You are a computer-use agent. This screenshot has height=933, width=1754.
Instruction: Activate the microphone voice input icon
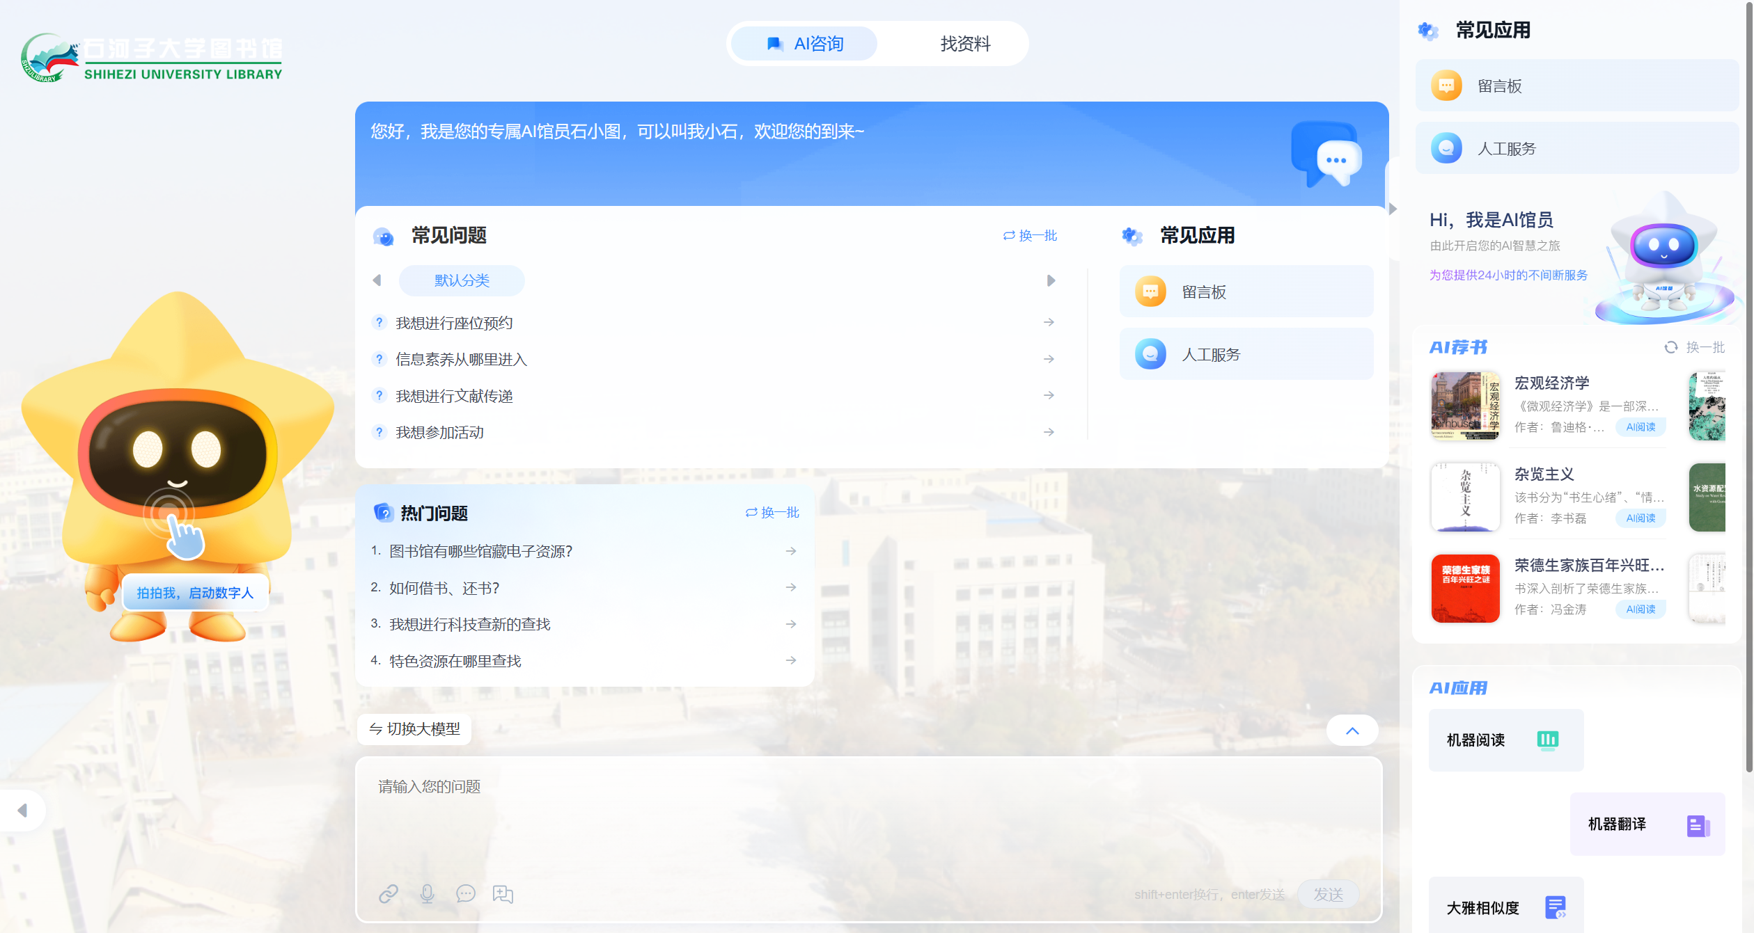pos(427,893)
